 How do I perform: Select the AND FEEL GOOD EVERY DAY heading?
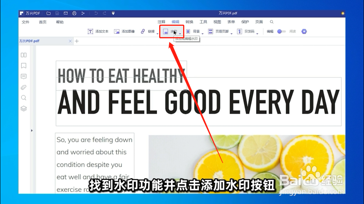click(198, 102)
